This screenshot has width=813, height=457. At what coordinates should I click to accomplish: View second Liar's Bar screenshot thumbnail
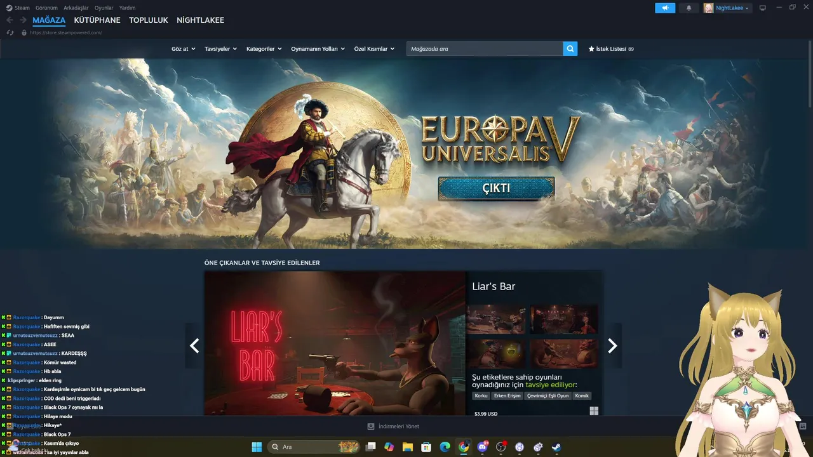pos(564,319)
